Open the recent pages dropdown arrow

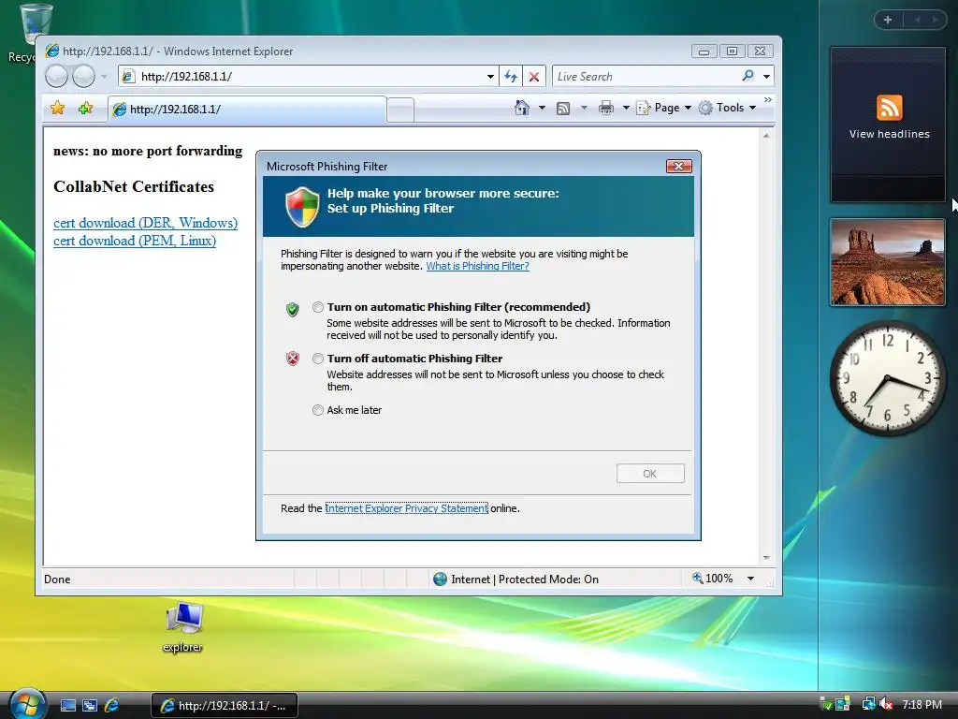click(x=104, y=77)
